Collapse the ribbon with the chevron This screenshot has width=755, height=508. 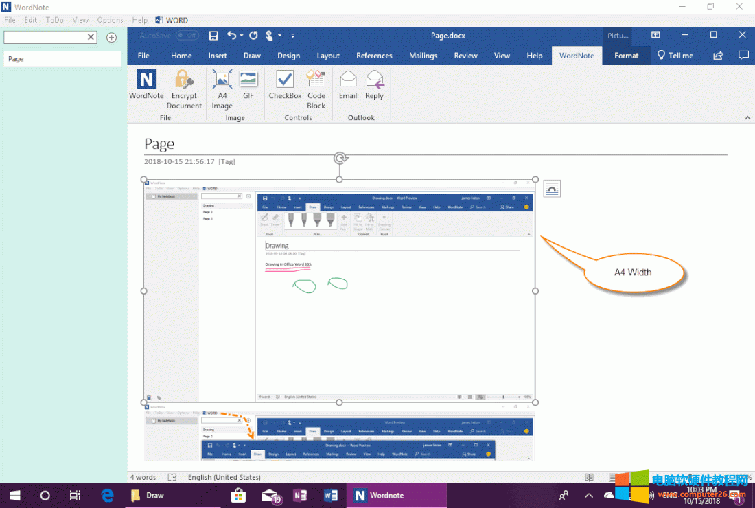click(747, 118)
